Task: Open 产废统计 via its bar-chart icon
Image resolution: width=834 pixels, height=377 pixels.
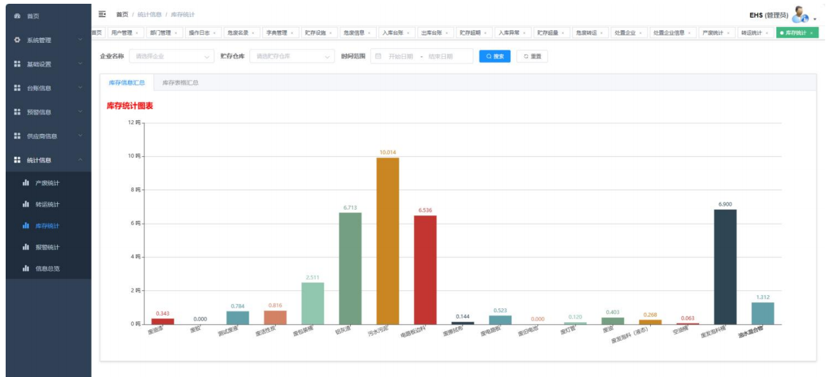Action: pos(26,183)
